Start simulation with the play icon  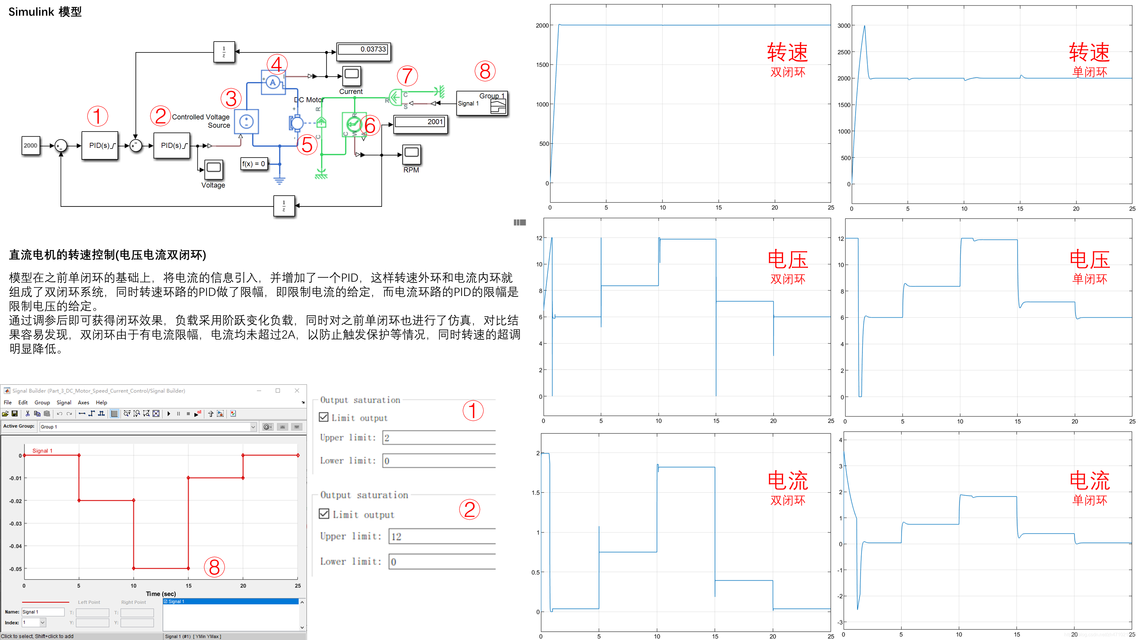(169, 414)
